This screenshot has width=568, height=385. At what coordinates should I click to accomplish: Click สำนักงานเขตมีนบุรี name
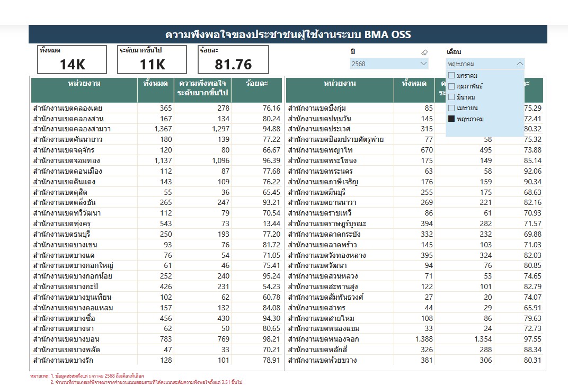tap(317, 192)
